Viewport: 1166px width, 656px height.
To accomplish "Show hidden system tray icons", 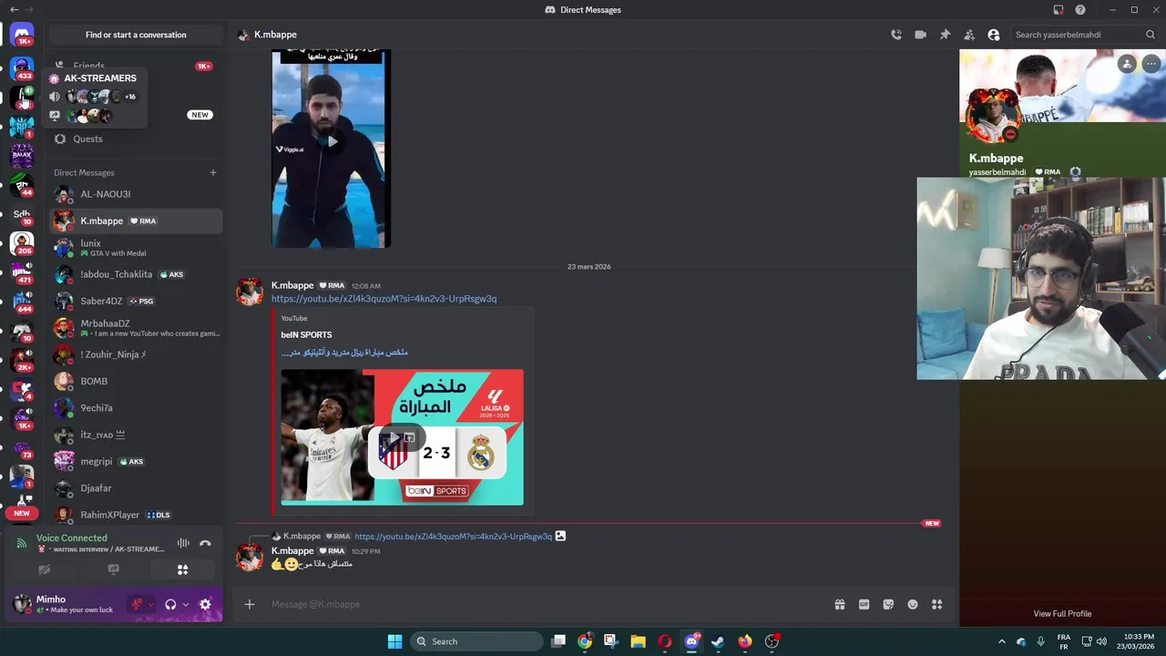I will click(1001, 641).
